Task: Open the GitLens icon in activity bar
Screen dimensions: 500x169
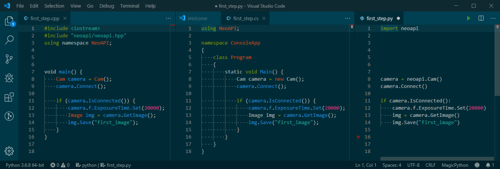Action: click(x=9, y=116)
